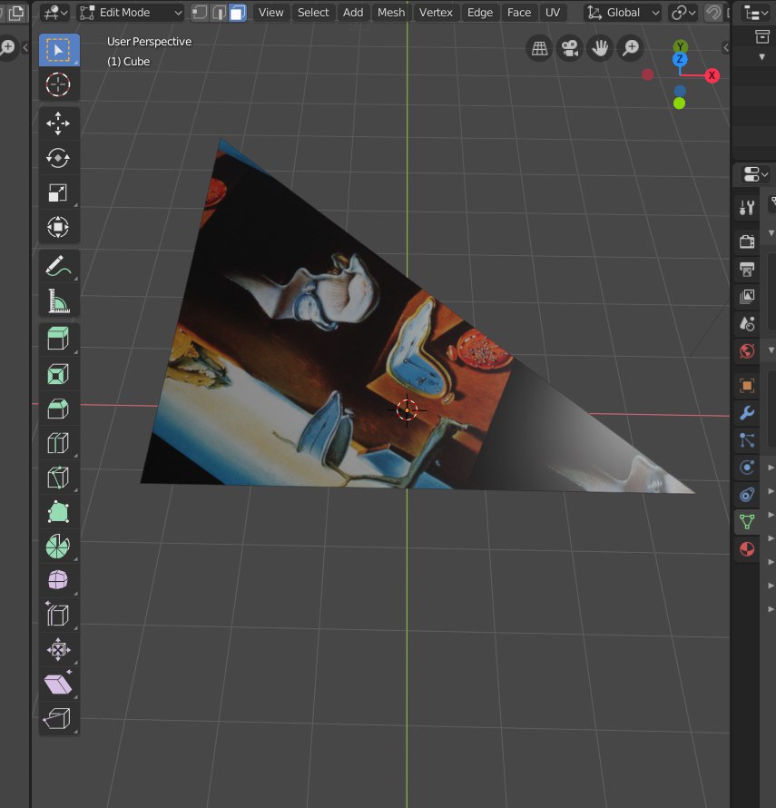Open the properties editor type dropdown
Screen dimensions: 776x808
(755, 174)
